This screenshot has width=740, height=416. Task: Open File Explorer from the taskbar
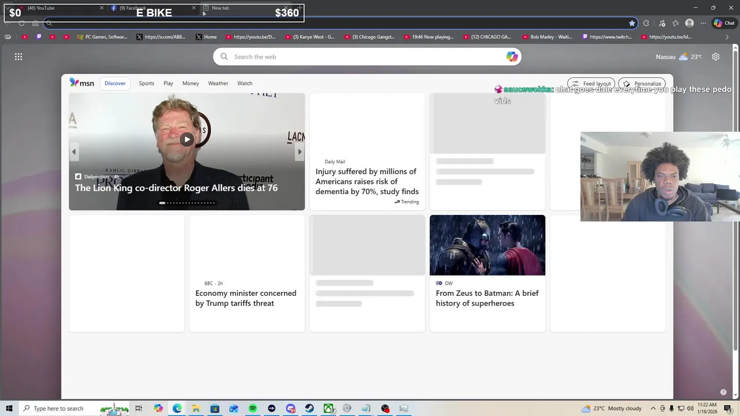[196, 408]
